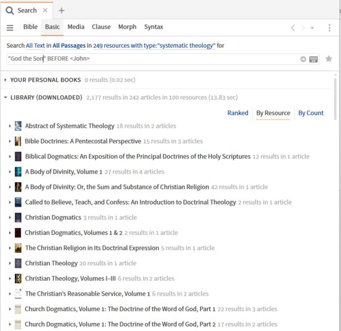Click the results vertical scrollbar
The height and width of the screenshot is (331, 341).
[x=335, y=99]
